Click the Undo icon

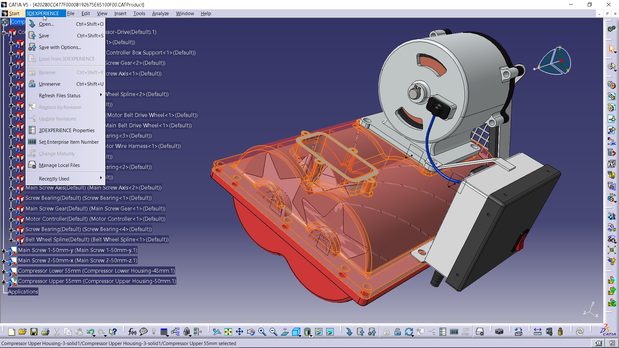pyautogui.click(x=91, y=331)
